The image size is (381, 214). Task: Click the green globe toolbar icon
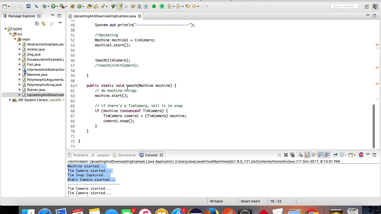pyautogui.click(x=154, y=6)
